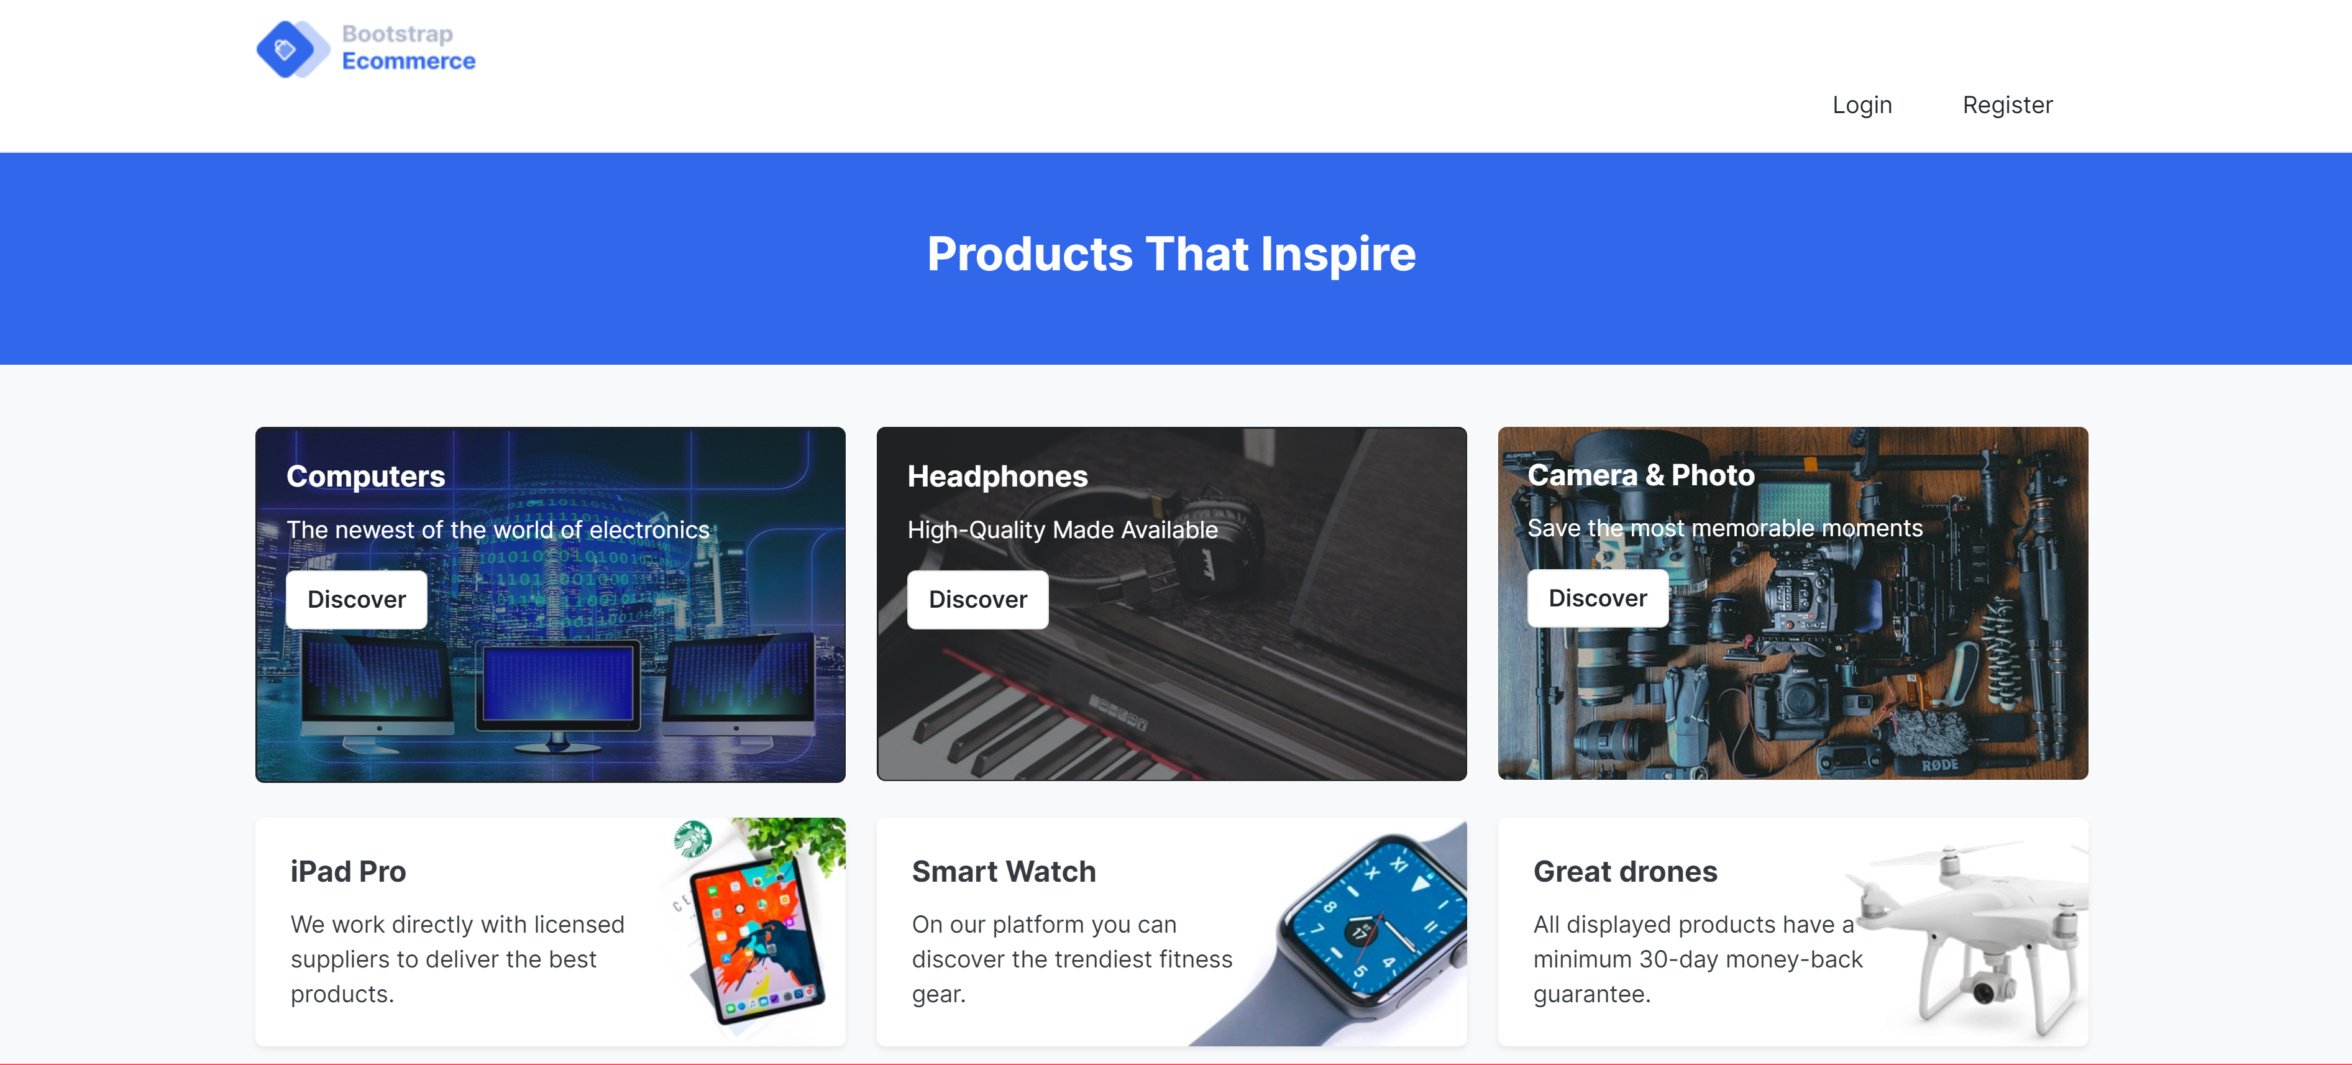The height and width of the screenshot is (1065, 2352).
Task: Select the Headphones category heading
Action: (997, 475)
